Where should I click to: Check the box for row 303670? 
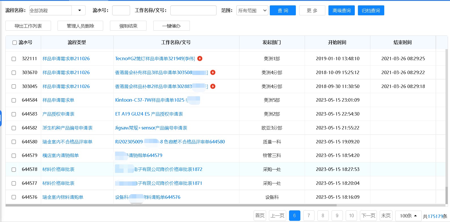pyautogui.click(x=14, y=73)
